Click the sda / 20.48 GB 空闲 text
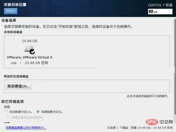Viewport: 176px width, 132px height. (29, 63)
